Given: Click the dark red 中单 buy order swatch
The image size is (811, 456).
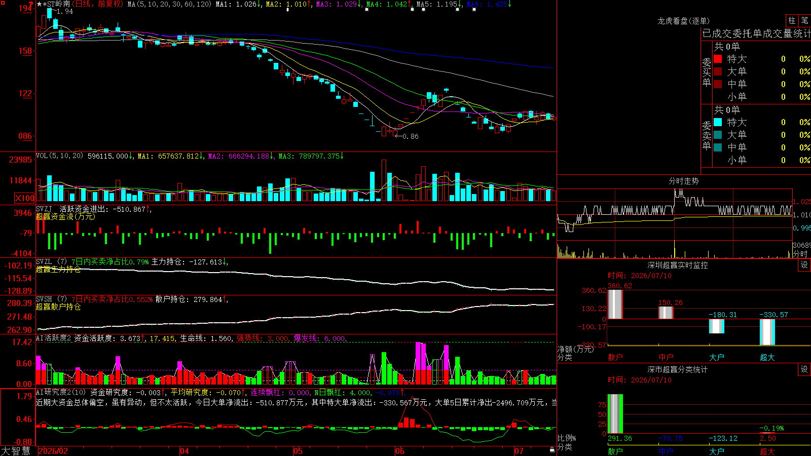Looking at the screenshot, I should [718, 84].
